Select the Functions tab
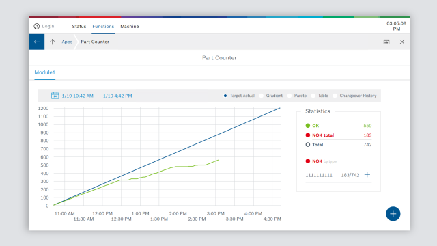 [x=103, y=26]
